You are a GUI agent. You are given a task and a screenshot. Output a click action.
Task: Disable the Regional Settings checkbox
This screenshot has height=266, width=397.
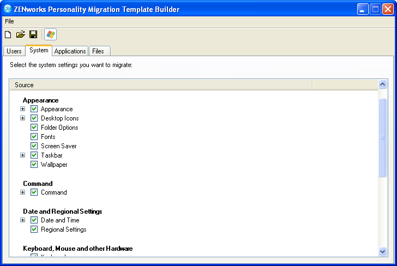(x=34, y=229)
